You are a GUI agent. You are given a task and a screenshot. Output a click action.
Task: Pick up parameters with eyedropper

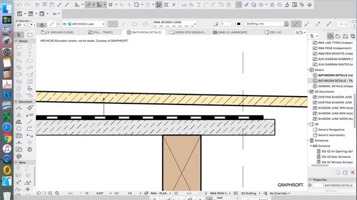(x=60, y=5)
